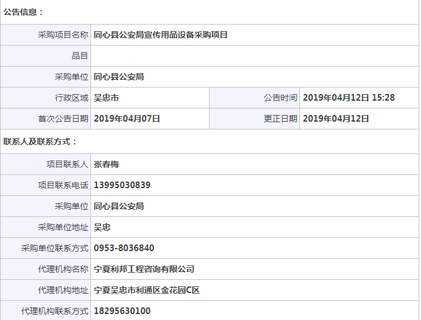Click agency phone number 18295630100
The height and width of the screenshot is (320, 421).
(x=122, y=311)
